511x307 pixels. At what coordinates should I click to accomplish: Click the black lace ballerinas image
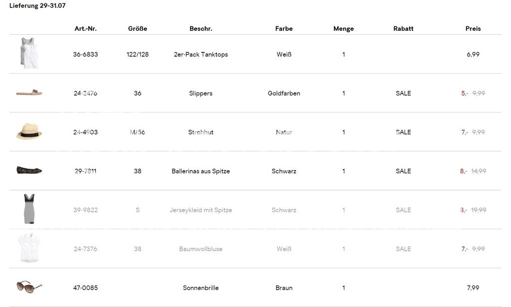coord(29,170)
